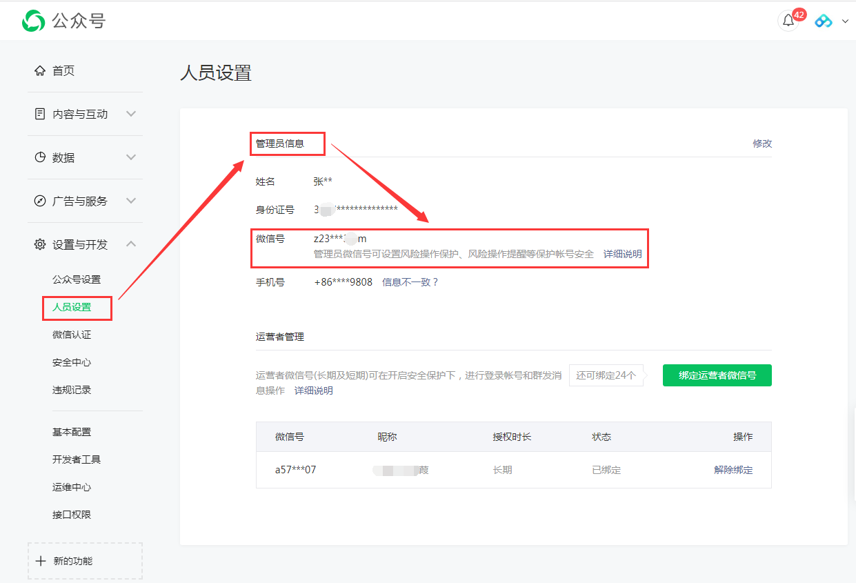
Task: Collapse the 设置与开发 section chevron
Action: click(x=131, y=244)
